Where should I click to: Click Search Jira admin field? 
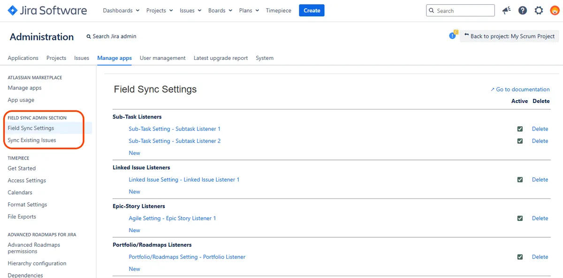point(111,37)
